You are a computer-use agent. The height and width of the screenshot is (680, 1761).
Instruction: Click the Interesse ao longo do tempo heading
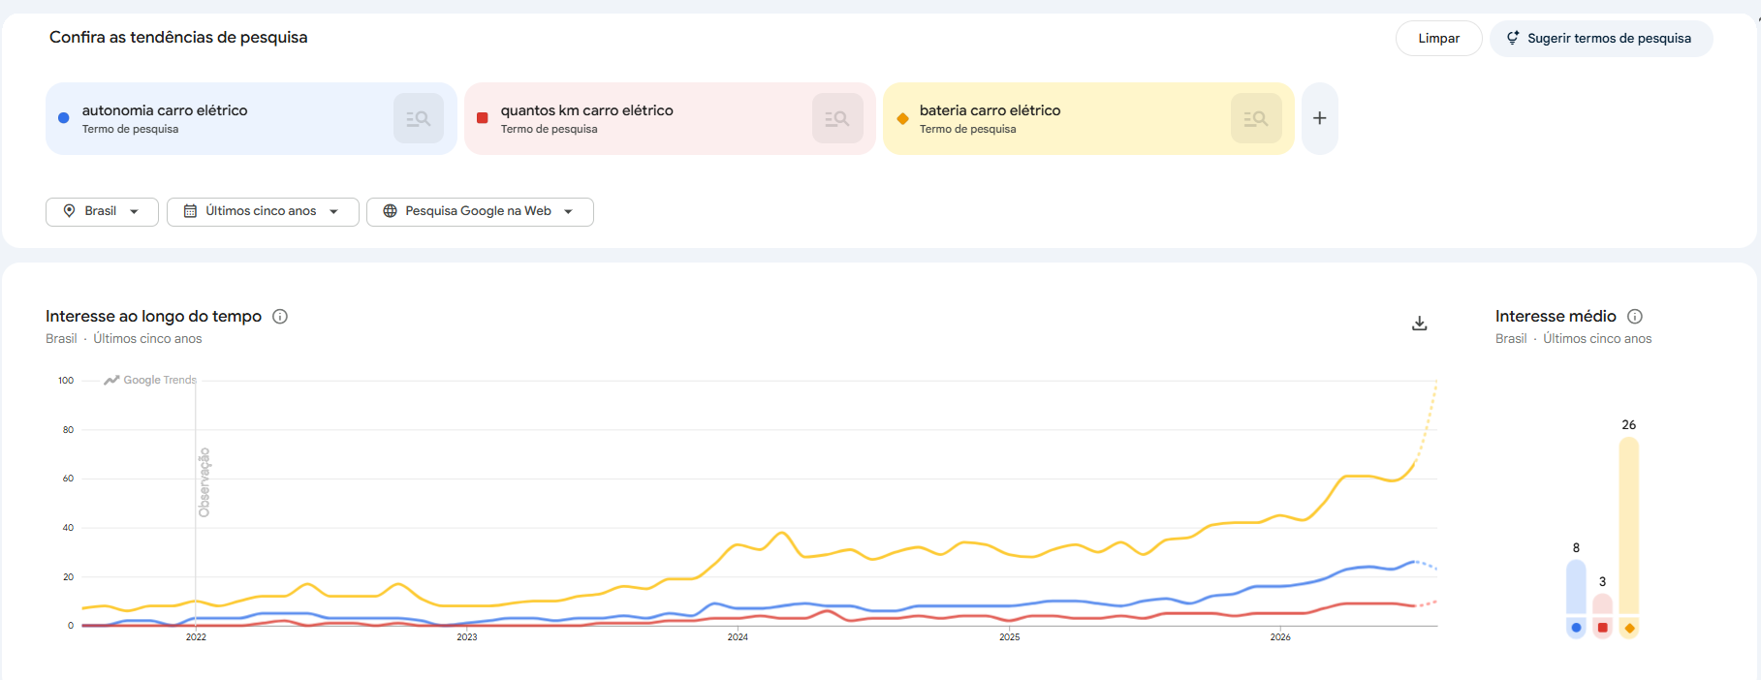pos(153,317)
